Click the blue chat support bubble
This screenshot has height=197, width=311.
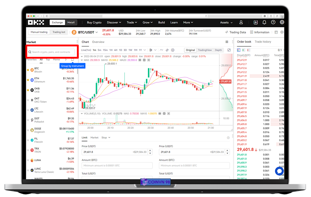[279, 171]
